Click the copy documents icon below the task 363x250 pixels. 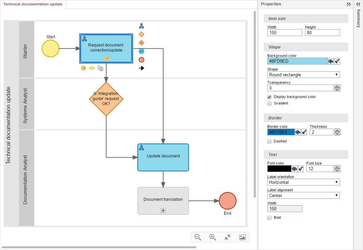[x=100, y=68]
